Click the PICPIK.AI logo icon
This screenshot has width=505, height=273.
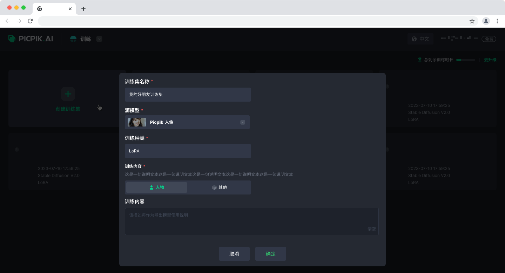(x=12, y=39)
